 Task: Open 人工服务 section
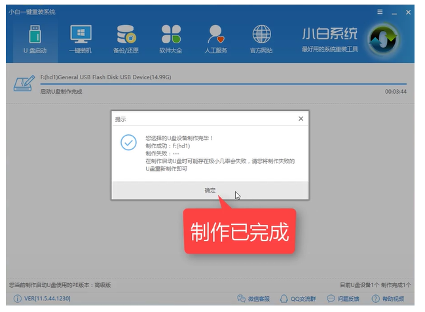215,39
